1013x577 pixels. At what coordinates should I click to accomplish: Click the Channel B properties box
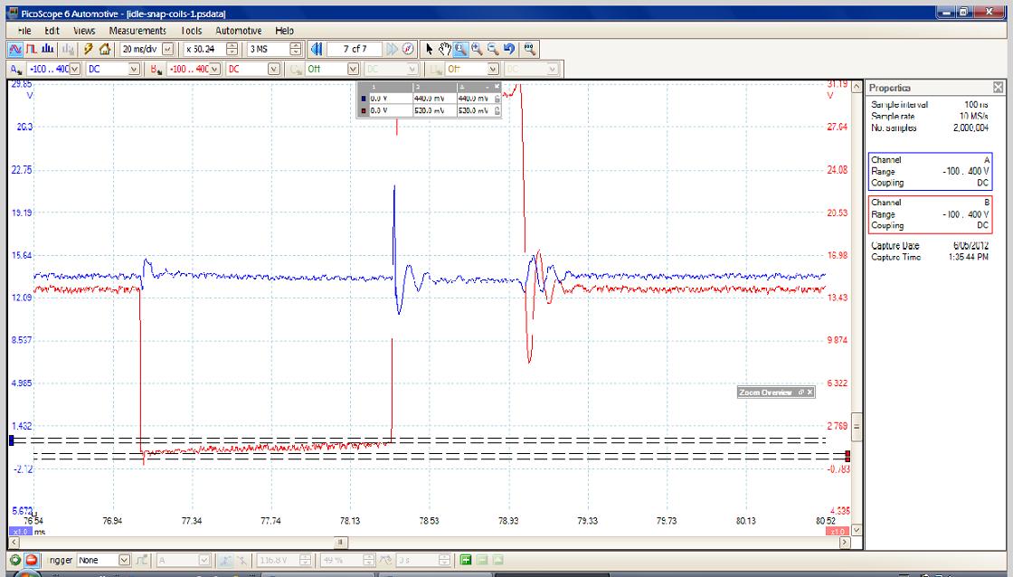931,213
